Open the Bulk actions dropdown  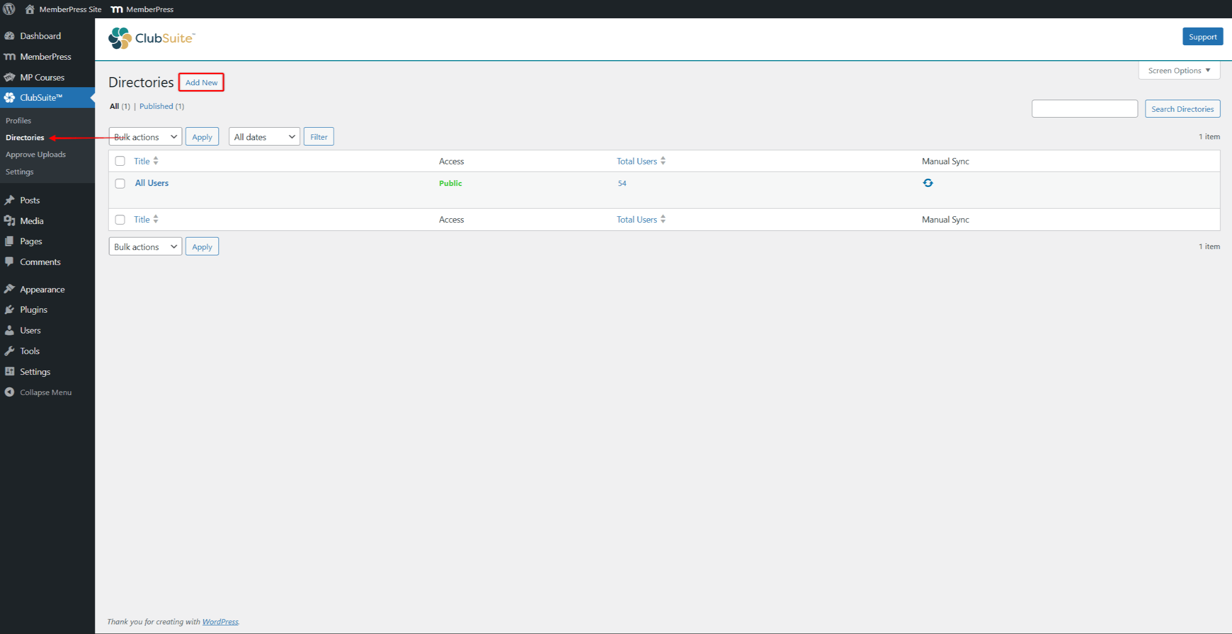(145, 136)
